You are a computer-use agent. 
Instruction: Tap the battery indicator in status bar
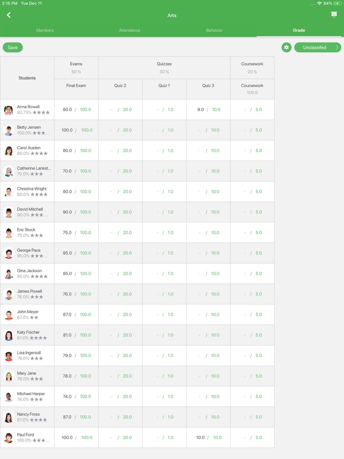tap(337, 3)
